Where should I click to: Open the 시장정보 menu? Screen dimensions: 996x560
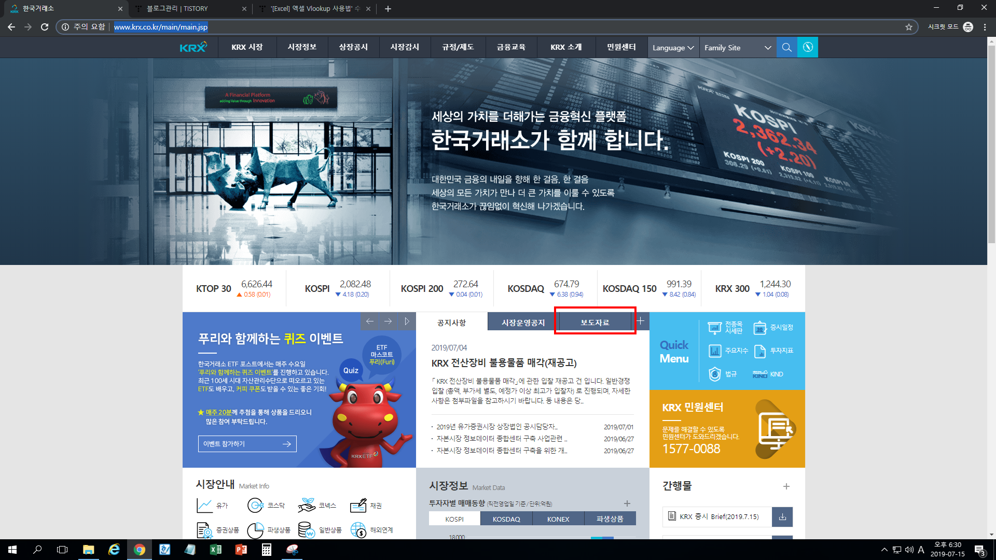pos(302,47)
